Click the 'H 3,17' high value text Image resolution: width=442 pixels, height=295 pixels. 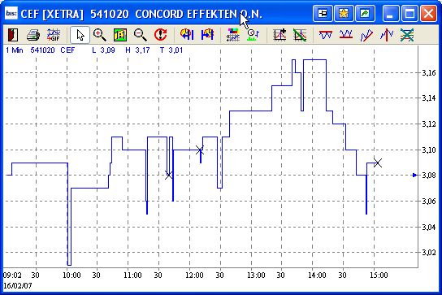(x=137, y=50)
